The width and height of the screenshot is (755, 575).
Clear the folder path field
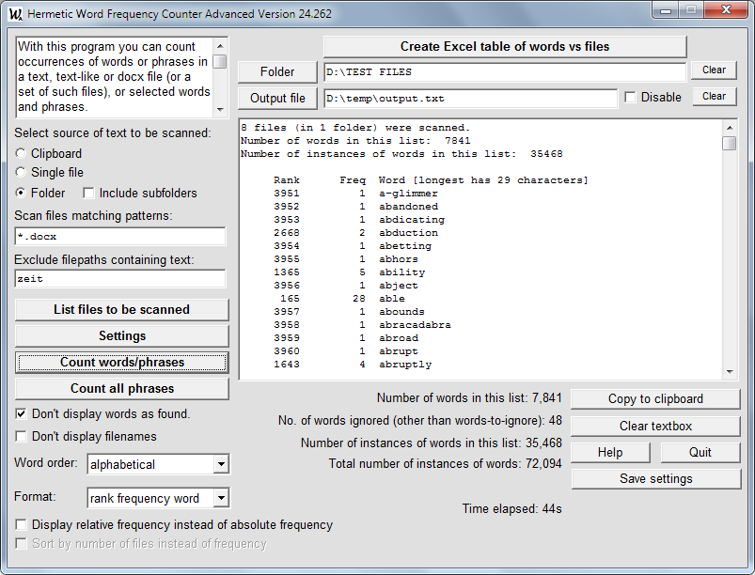714,70
